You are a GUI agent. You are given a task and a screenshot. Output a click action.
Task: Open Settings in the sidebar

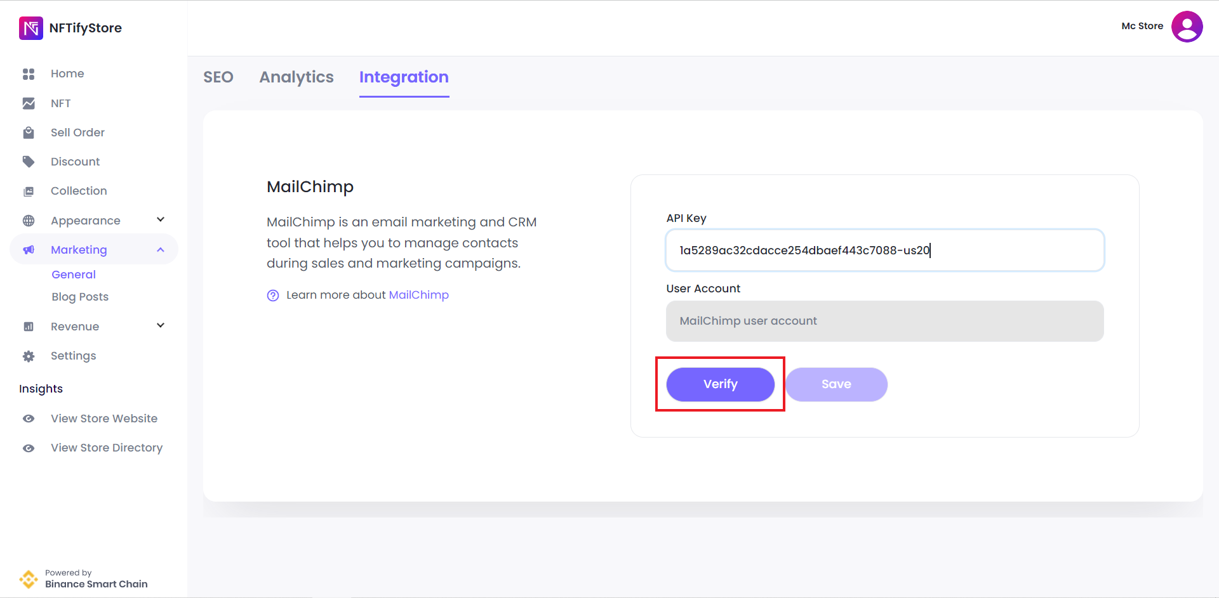click(x=74, y=356)
